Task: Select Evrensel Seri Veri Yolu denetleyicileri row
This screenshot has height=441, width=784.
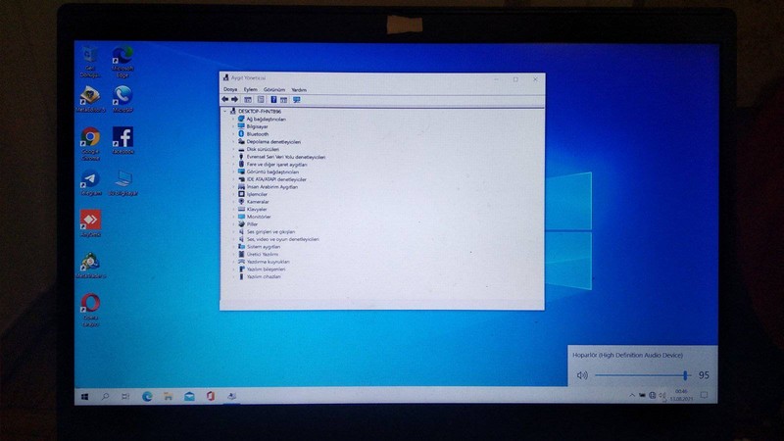Action: (281, 157)
